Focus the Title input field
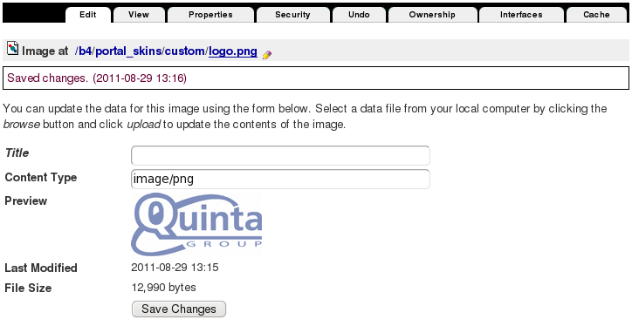Image resolution: width=632 pixels, height=326 pixels. (x=280, y=155)
